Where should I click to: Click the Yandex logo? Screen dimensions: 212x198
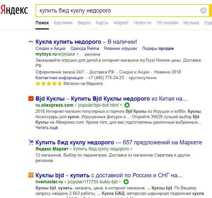pos(14,10)
